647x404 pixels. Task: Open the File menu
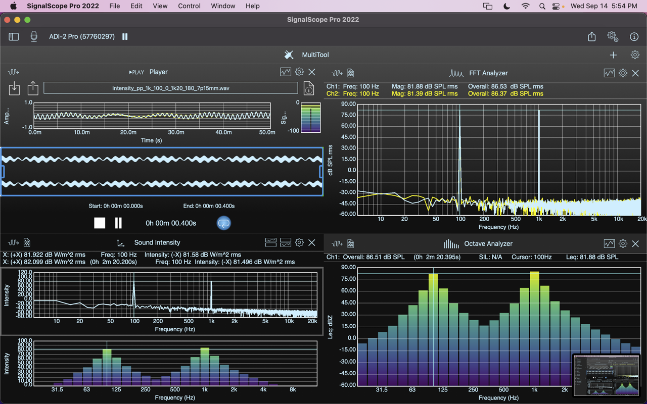pos(115,6)
